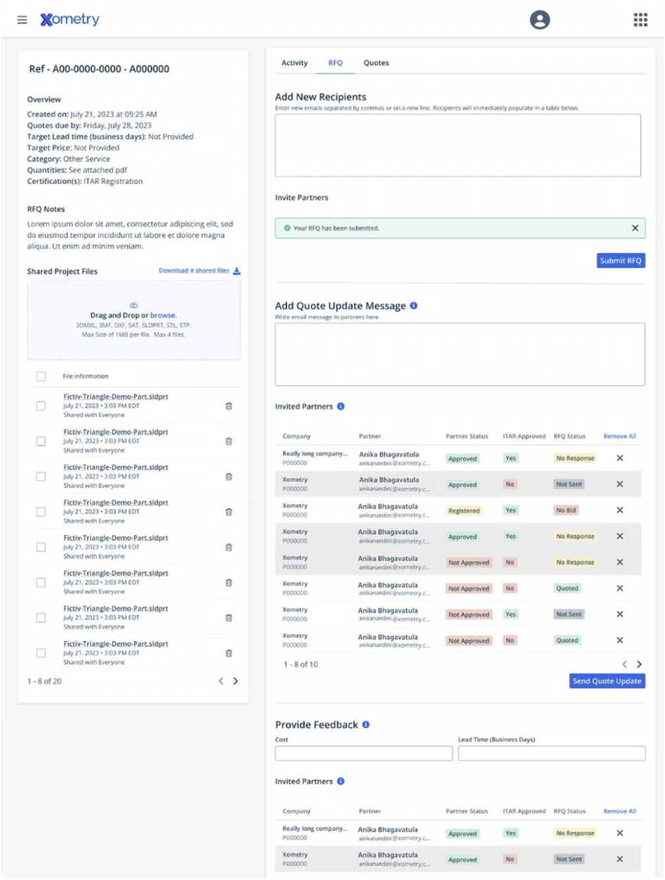Toggle the select-all File information checkbox

coord(41,376)
